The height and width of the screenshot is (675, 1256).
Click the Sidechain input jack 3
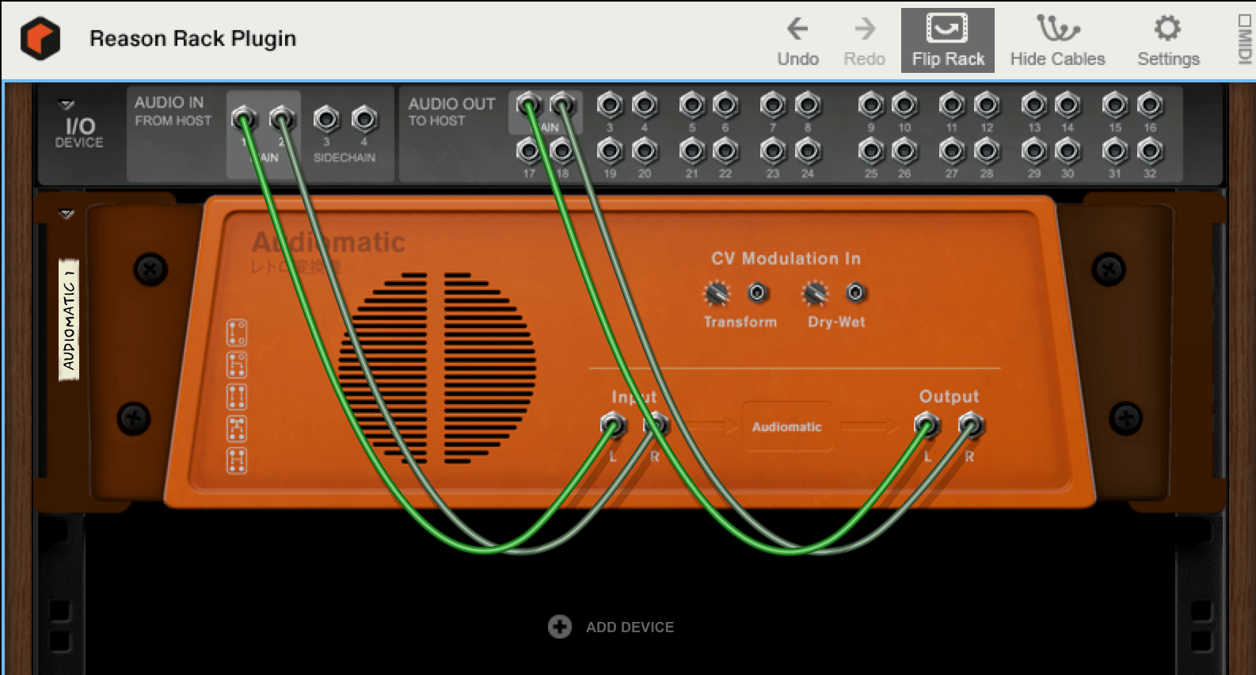[x=326, y=120]
